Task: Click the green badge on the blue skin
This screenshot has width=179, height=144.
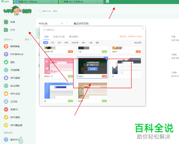Action: tap(71, 101)
